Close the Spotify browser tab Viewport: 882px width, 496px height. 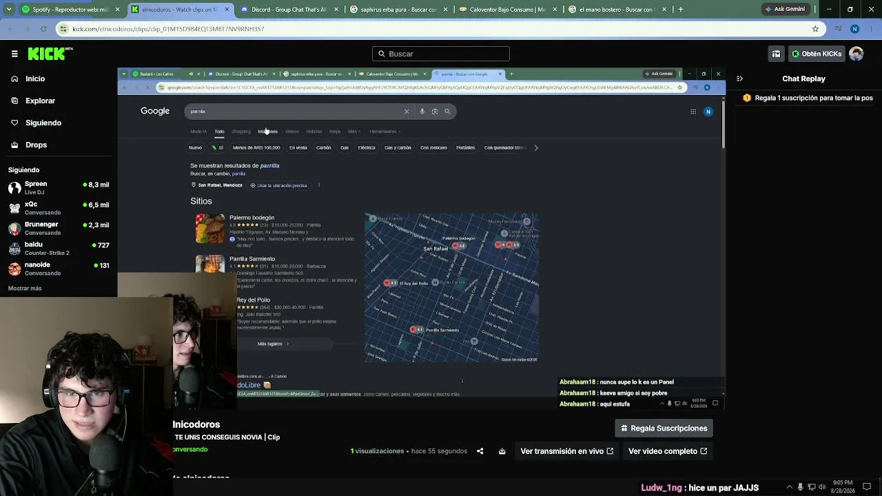pos(118,10)
